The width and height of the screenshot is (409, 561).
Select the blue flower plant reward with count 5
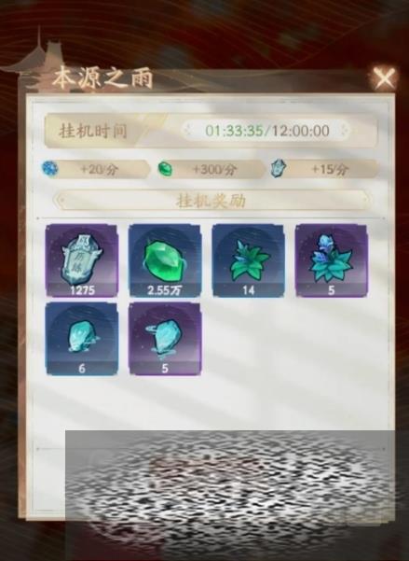tap(331, 260)
